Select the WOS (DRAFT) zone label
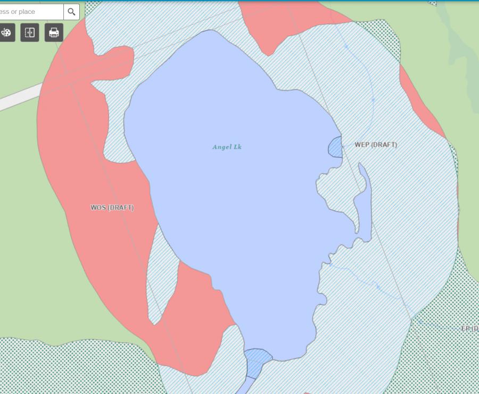 [112, 207]
